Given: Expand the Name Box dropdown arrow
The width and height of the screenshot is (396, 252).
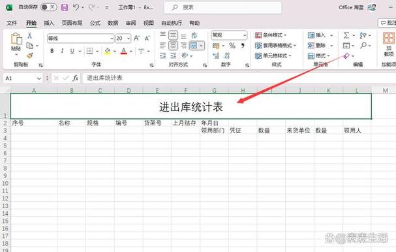Looking at the screenshot, I should click(x=39, y=78).
